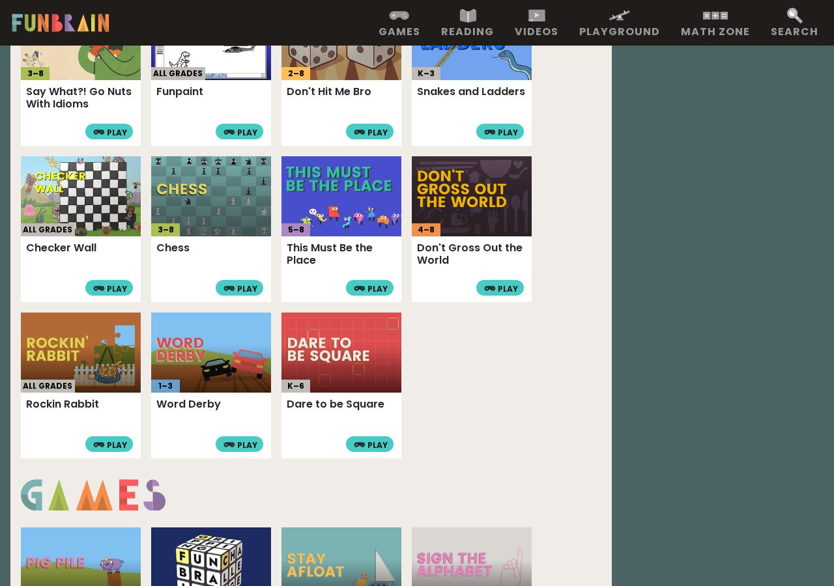Open the Rockin' Rabbit thumbnail
Screen dimensions: 834x586
point(81,352)
